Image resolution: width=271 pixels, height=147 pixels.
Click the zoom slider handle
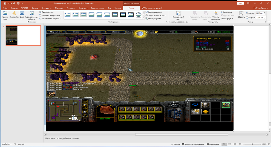pyautogui.click(x=252, y=144)
